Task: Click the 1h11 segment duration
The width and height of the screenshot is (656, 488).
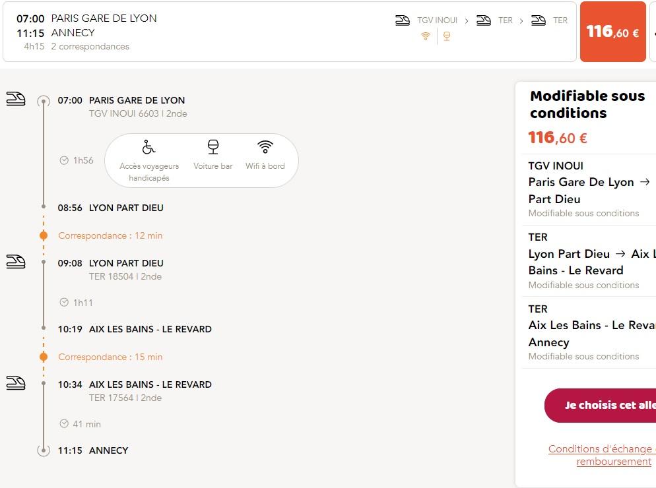Action: click(83, 303)
